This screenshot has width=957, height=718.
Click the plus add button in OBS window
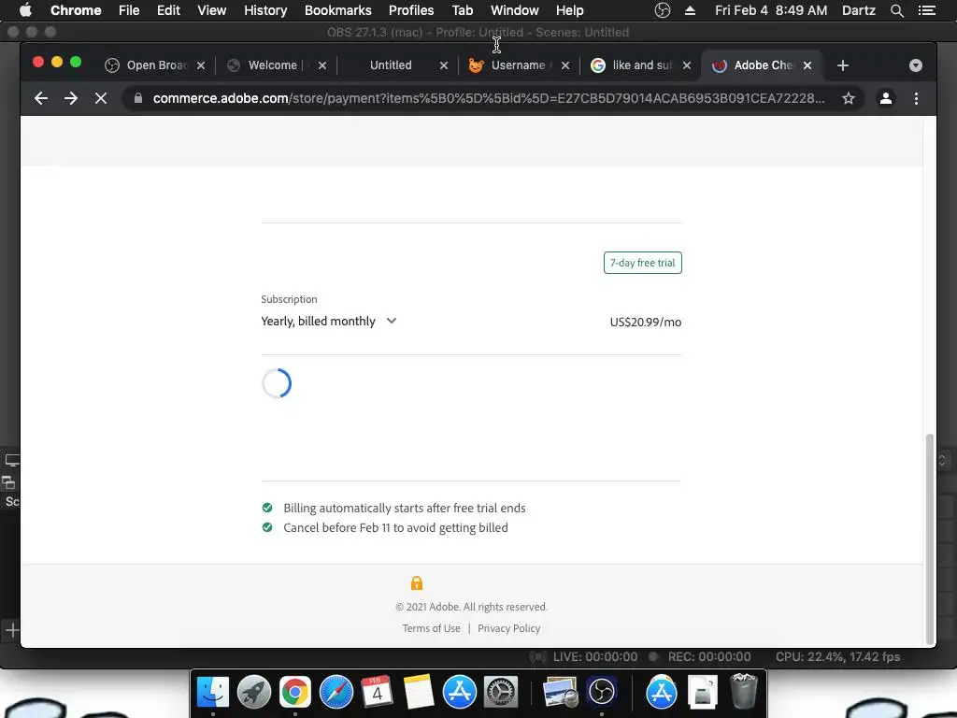[12, 629]
